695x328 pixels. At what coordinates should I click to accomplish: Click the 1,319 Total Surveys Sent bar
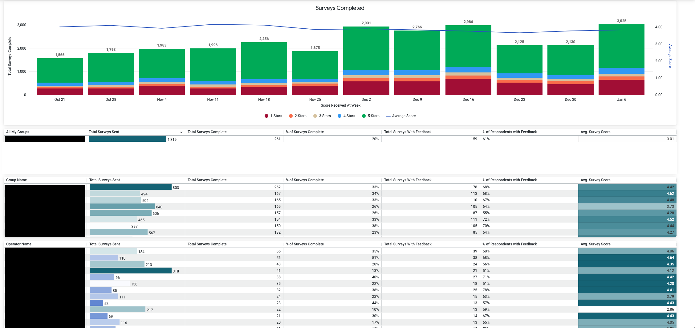pyautogui.click(x=128, y=139)
